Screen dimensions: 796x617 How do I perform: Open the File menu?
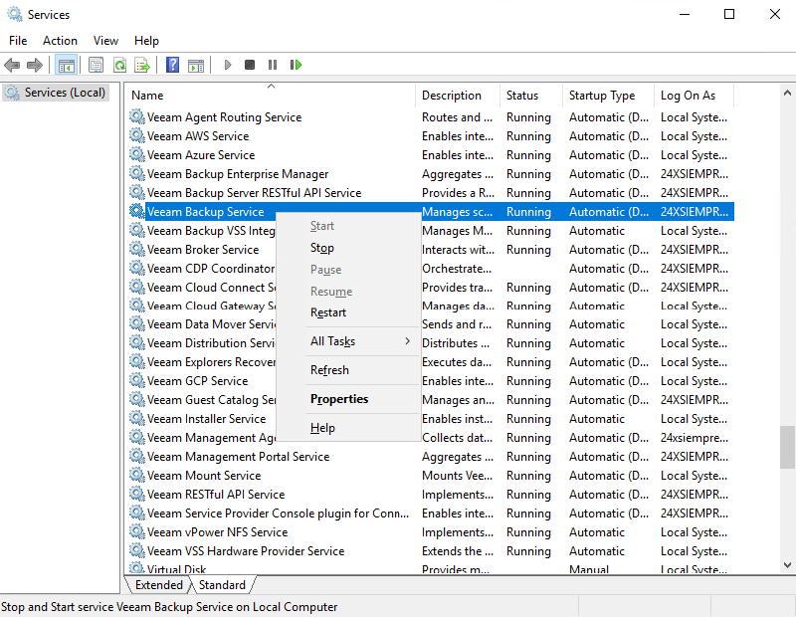pyautogui.click(x=18, y=41)
